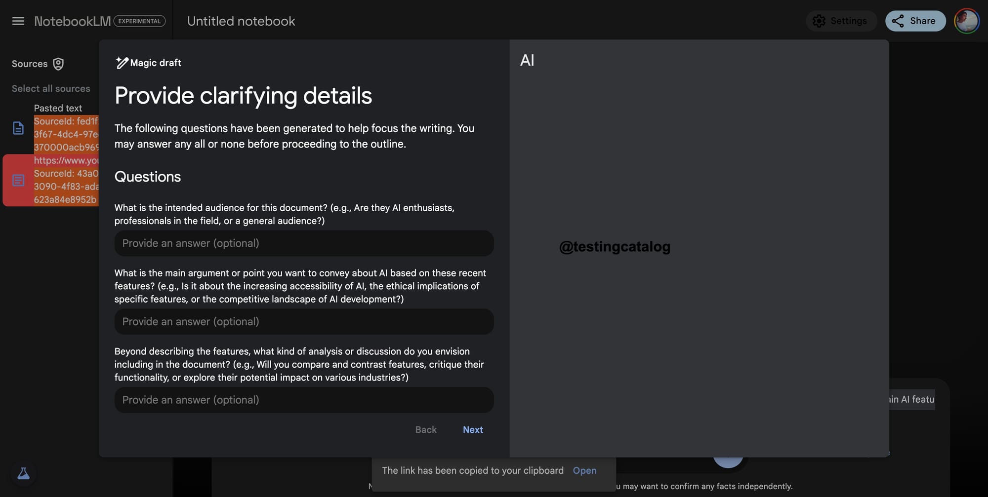Focus the analysis or discussion answer field

(x=304, y=400)
